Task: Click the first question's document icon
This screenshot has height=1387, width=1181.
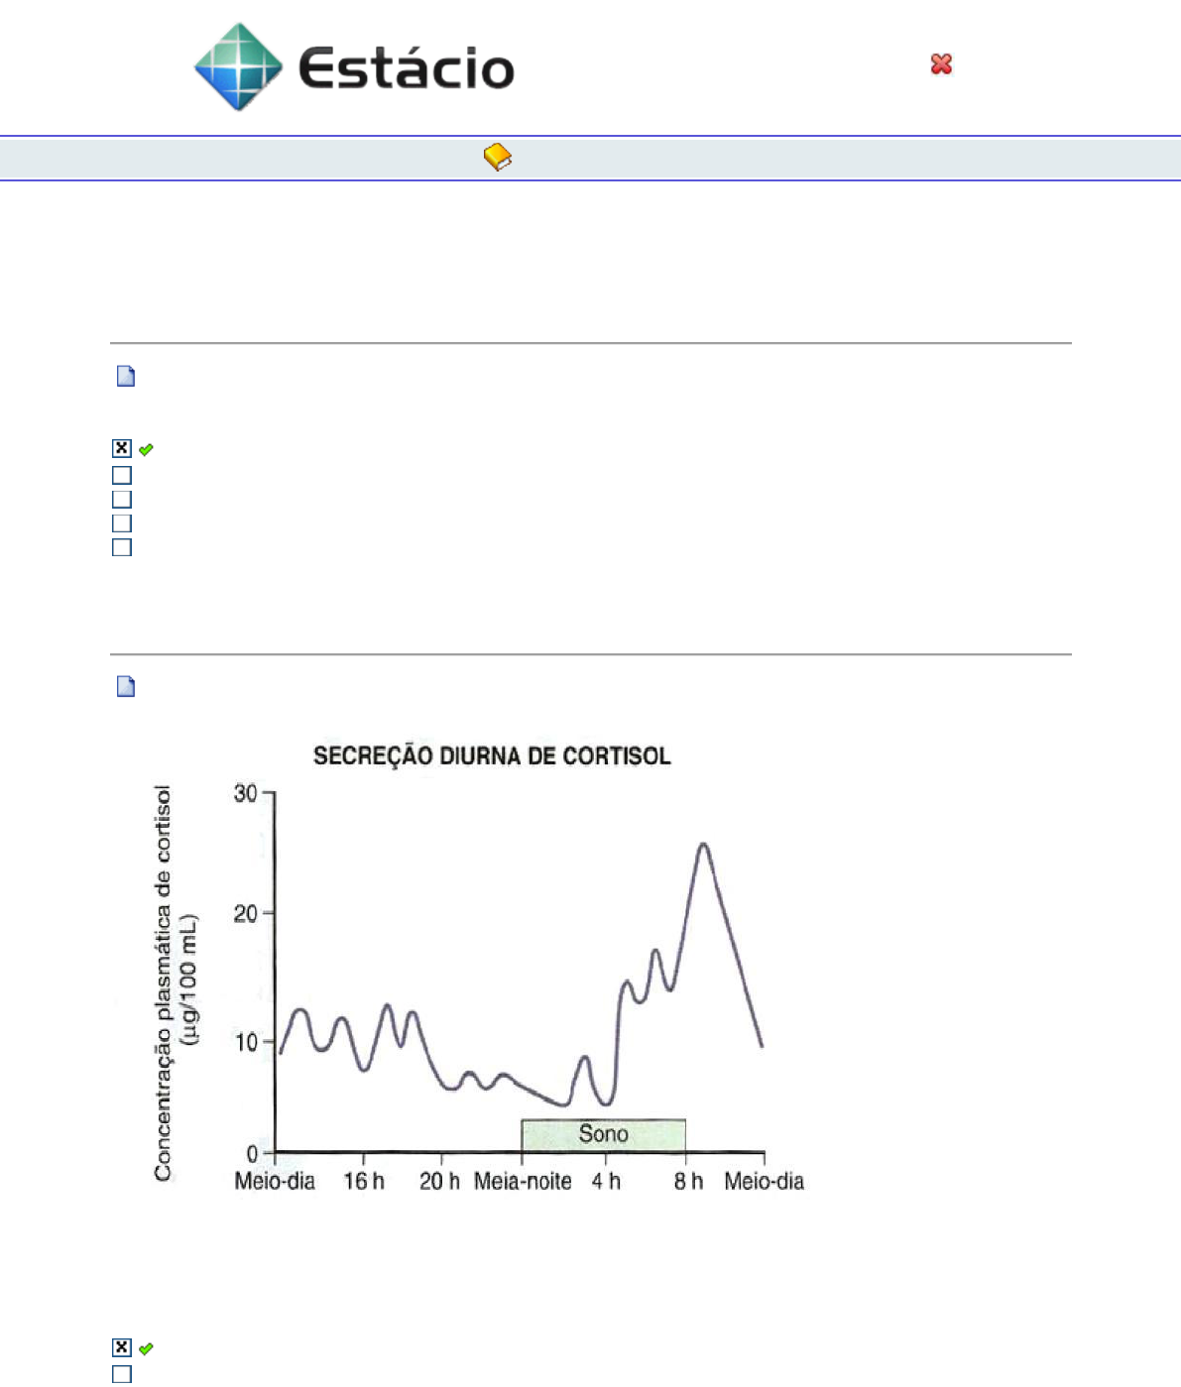Action: [x=126, y=376]
